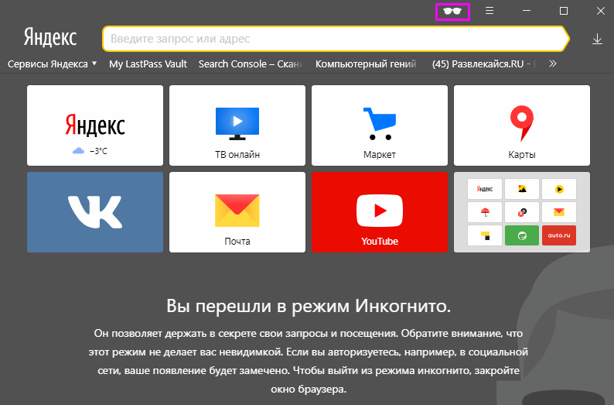This screenshot has height=405, width=614.
Task: Show hidden bookmarks with the double chevron
Action: click(552, 63)
